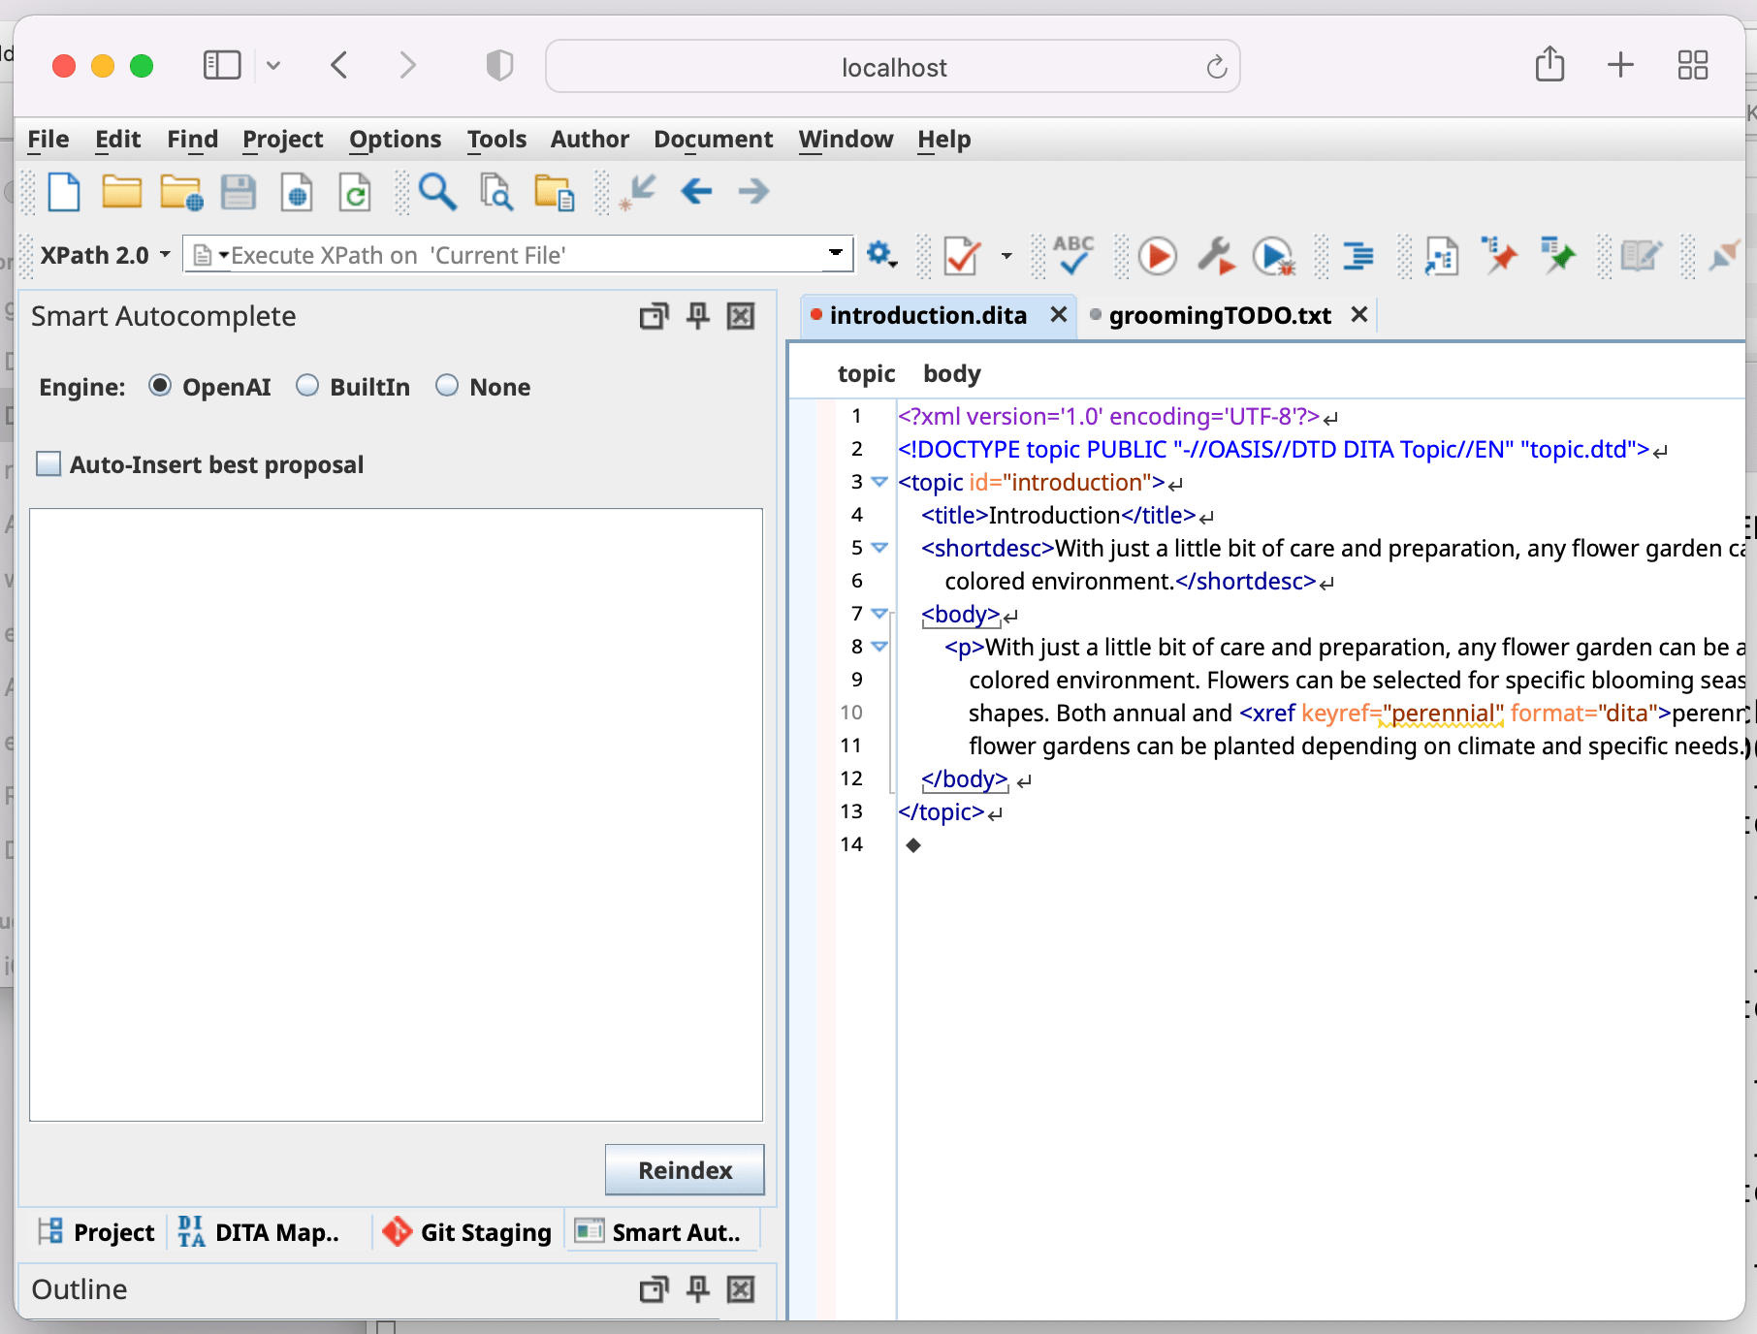The height and width of the screenshot is (1334, 1757).
Task: Run the spell check (ABC icon)
Action: click(1072, 255)
